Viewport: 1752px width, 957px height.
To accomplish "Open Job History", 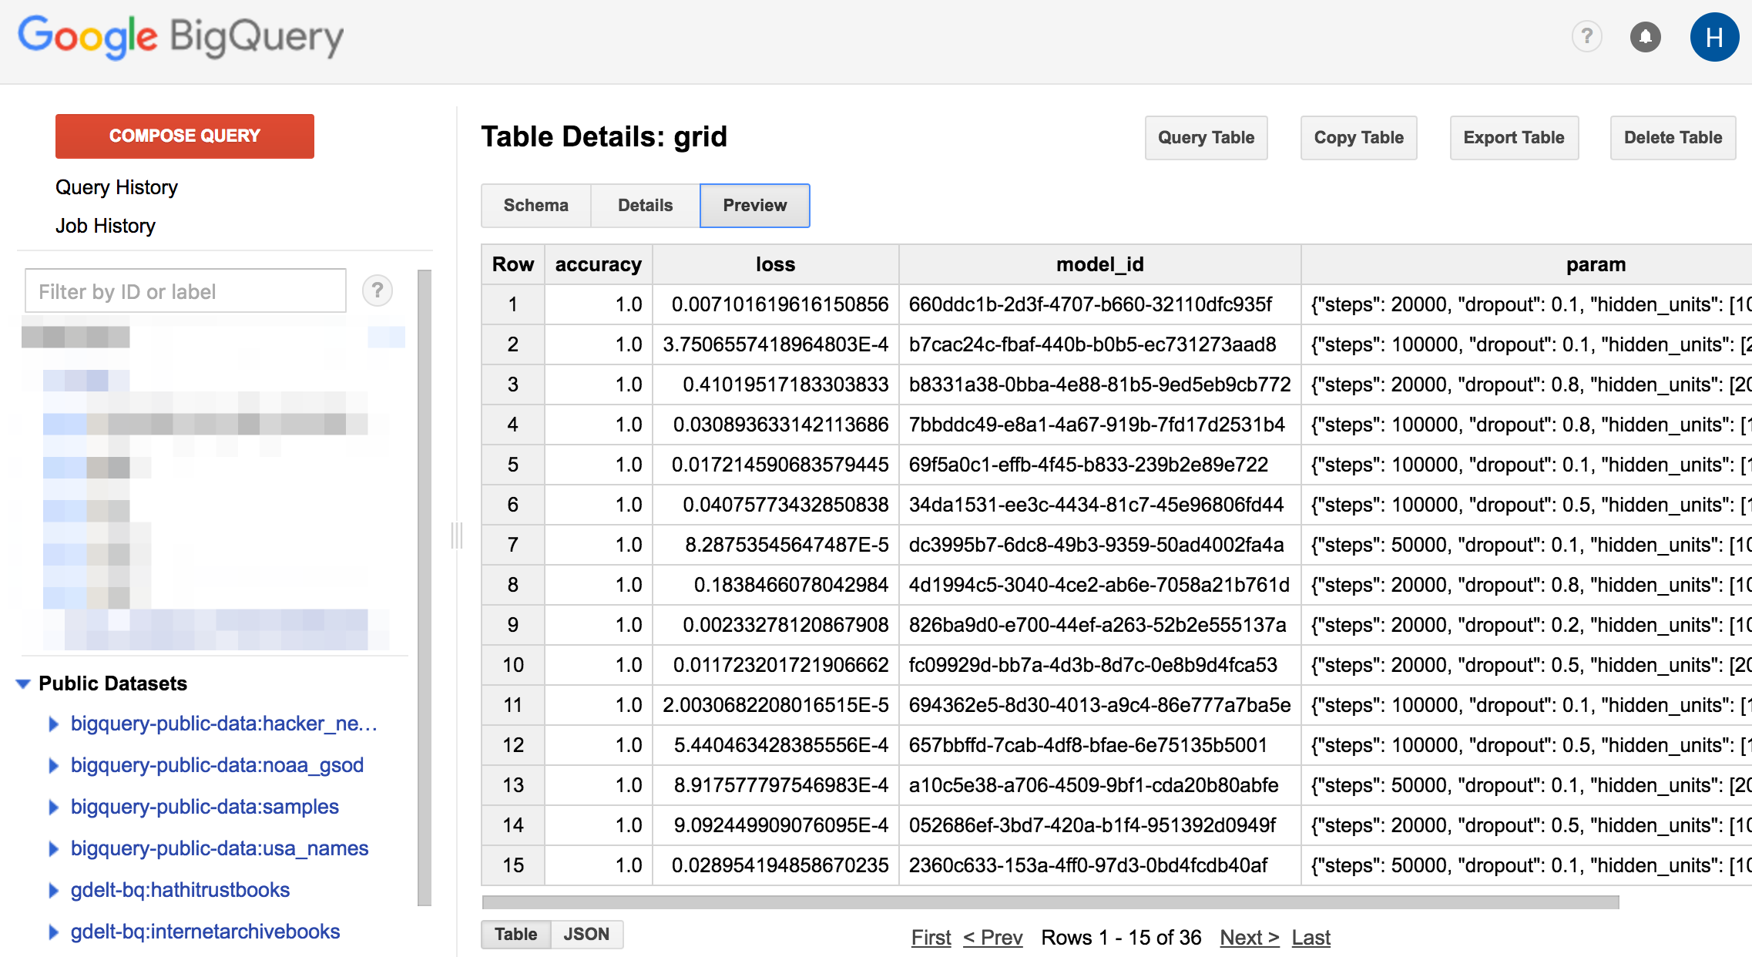I will [106, 226].
